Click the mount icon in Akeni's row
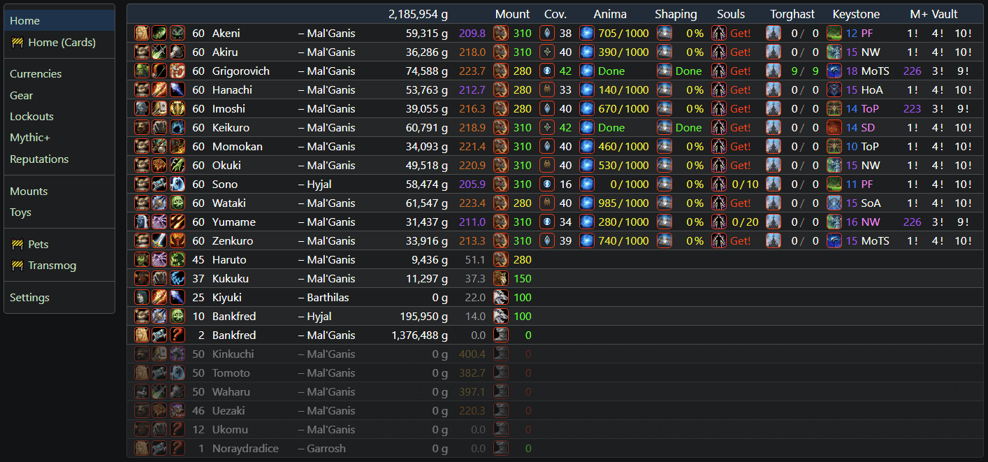The height and width of the screenshot is (462, 988). click(x=500, y=33)
